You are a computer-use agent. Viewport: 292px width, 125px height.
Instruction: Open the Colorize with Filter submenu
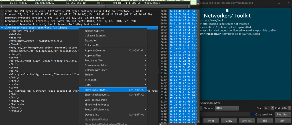pyautogui.click(x=113, y=70)
